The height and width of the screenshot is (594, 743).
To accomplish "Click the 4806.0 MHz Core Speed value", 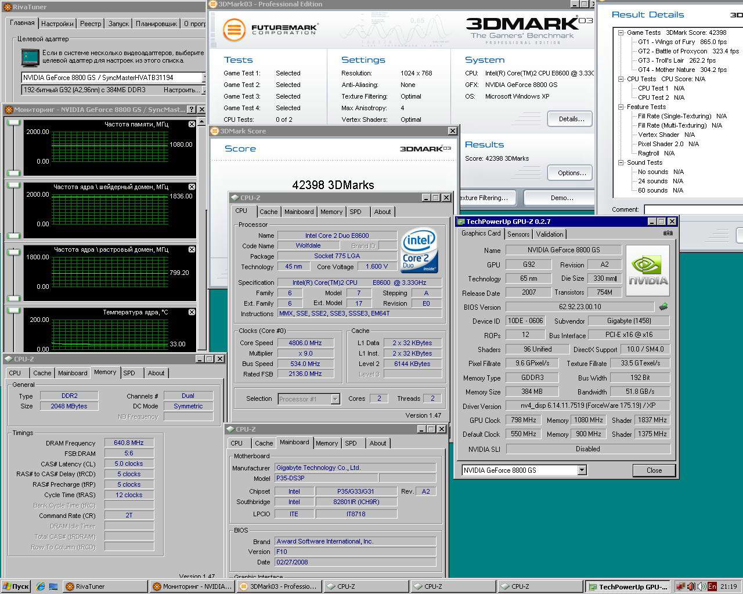I will pos(305,343).
